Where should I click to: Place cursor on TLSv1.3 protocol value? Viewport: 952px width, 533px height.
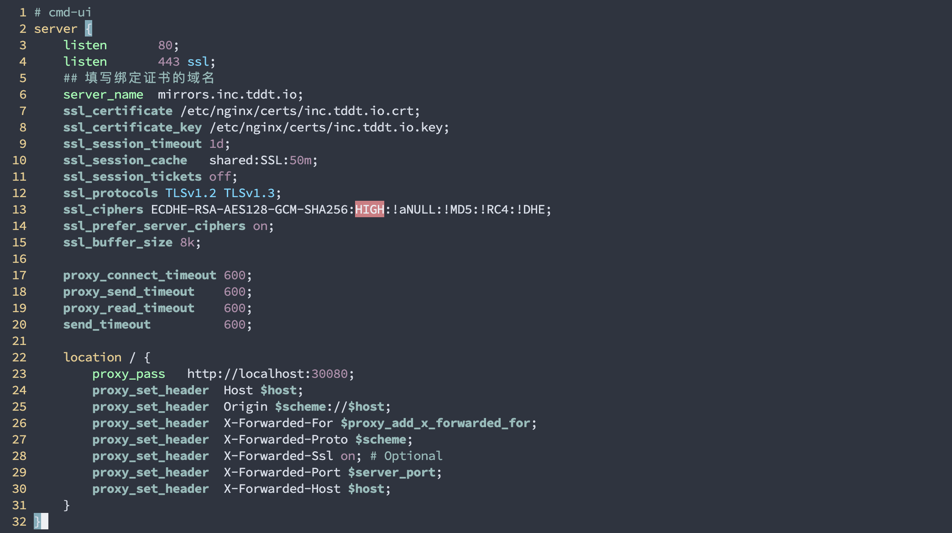249,193
